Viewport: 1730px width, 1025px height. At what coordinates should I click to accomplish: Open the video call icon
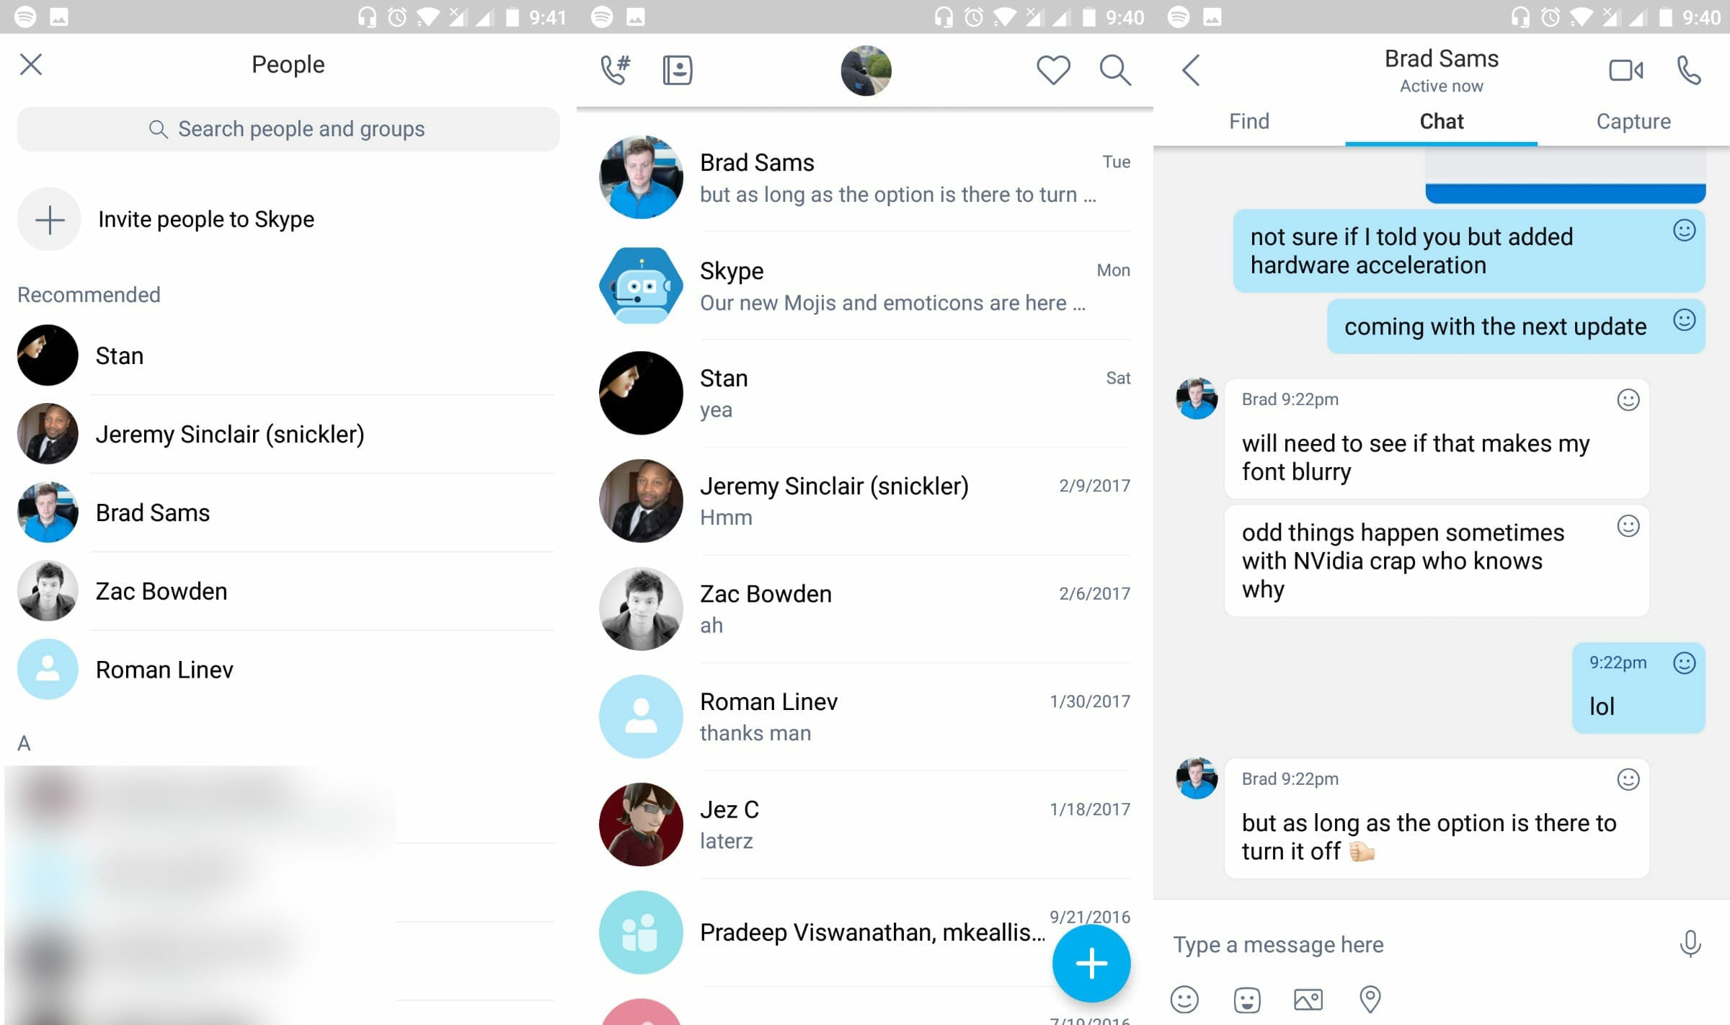1625,68
